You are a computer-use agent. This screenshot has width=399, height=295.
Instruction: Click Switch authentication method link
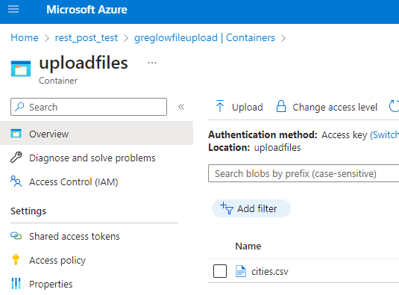click(384, 134)
